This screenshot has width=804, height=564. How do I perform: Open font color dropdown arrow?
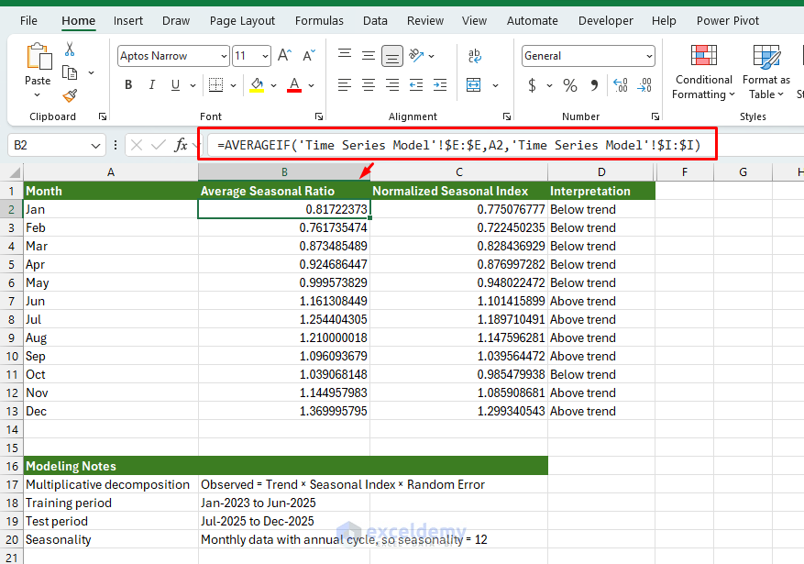pyautogui.click(x=312, y=85)
